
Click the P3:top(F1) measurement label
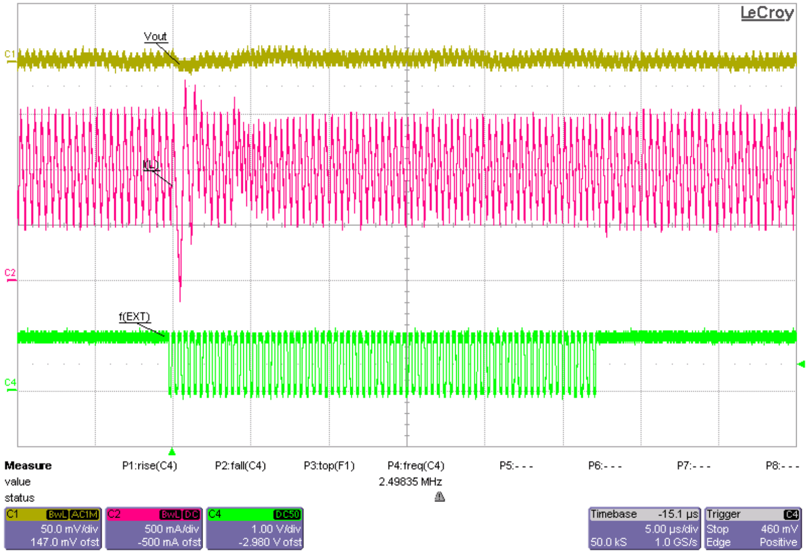pos(329,466)
